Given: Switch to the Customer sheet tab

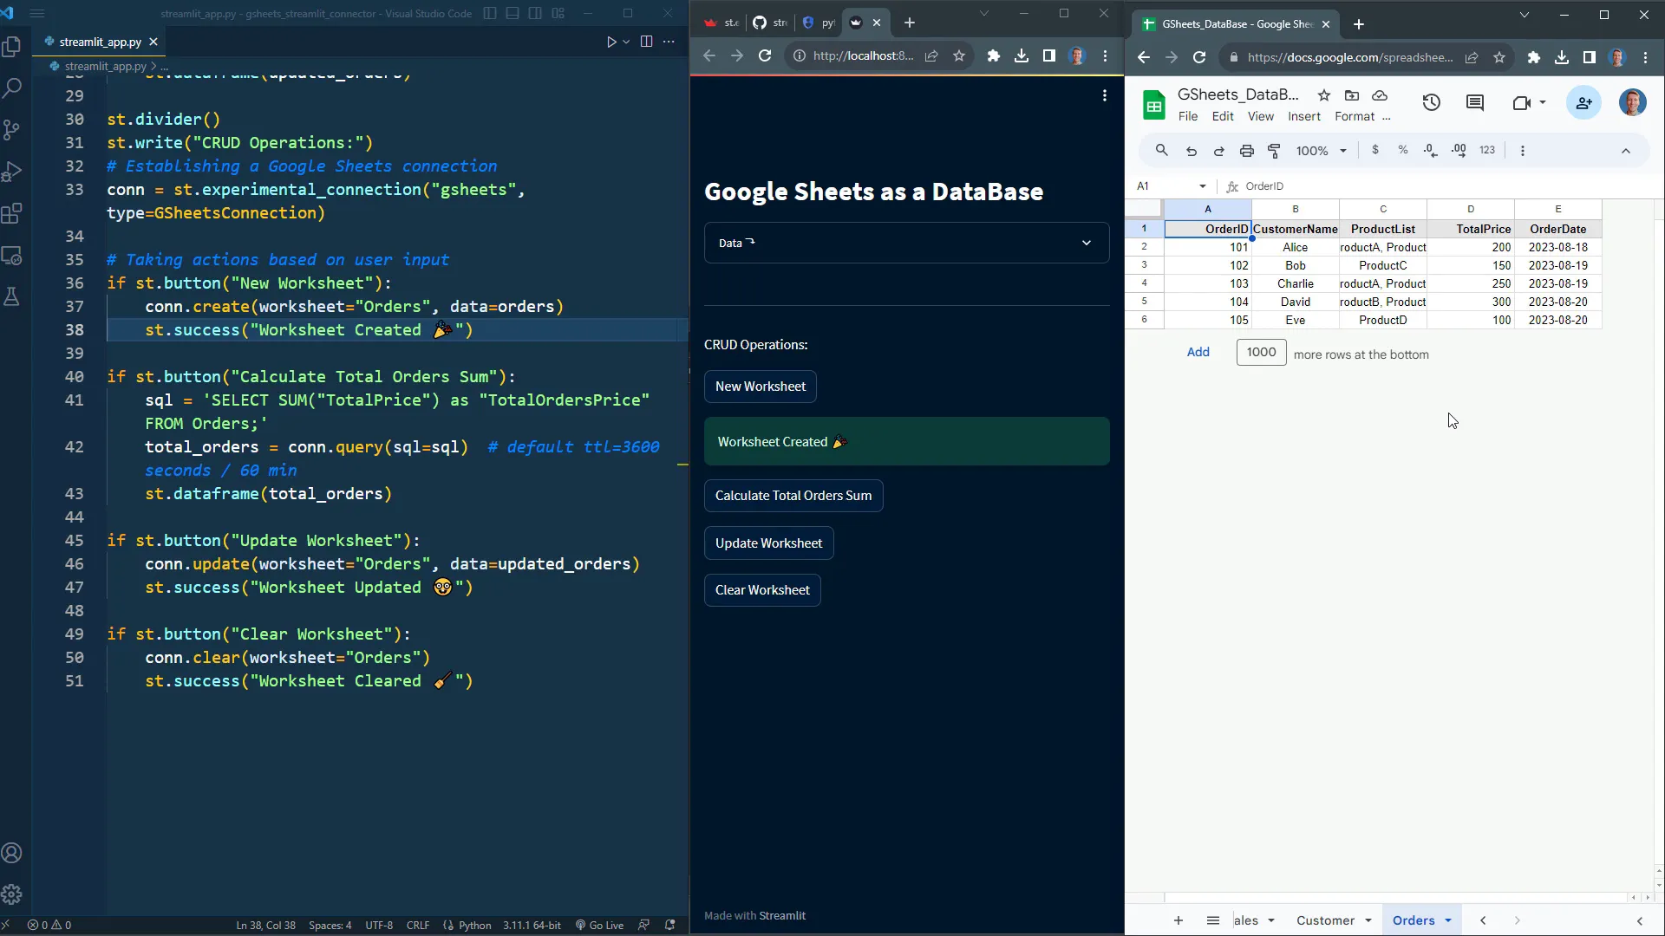Looking at the screenshot, I should (1325, 920).
